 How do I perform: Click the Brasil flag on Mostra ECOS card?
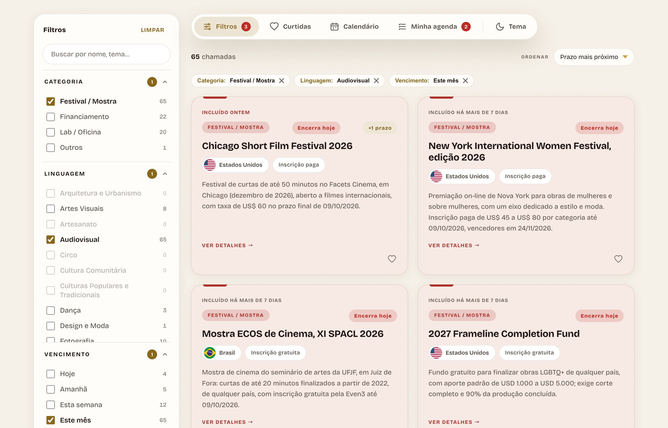[x=210, y=353]
